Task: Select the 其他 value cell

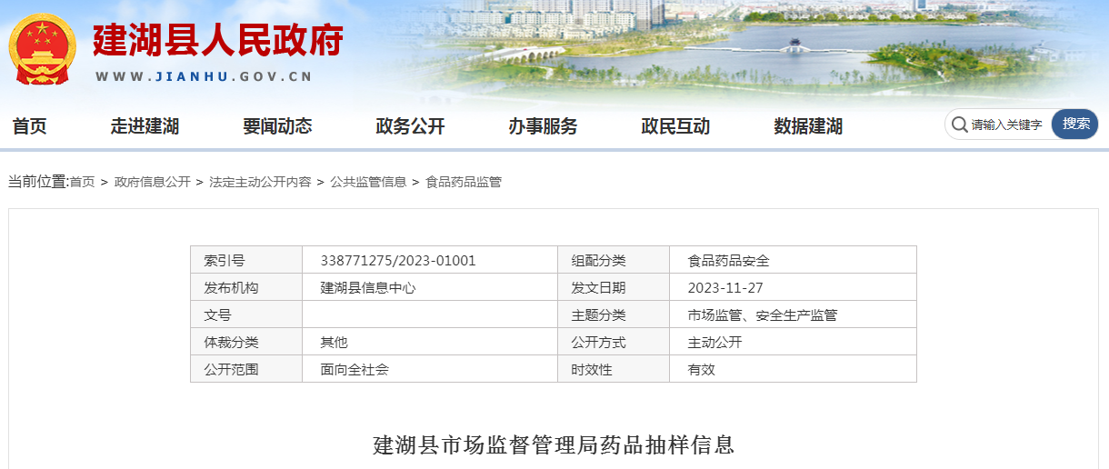Action: [430, 342]
